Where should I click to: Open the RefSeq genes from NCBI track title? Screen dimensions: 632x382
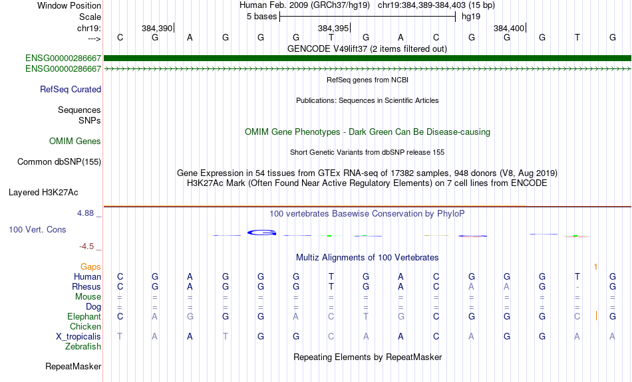tap(367, 80)
